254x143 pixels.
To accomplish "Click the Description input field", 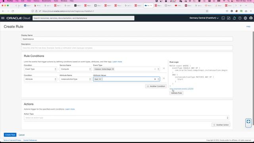I will point(127,48).
